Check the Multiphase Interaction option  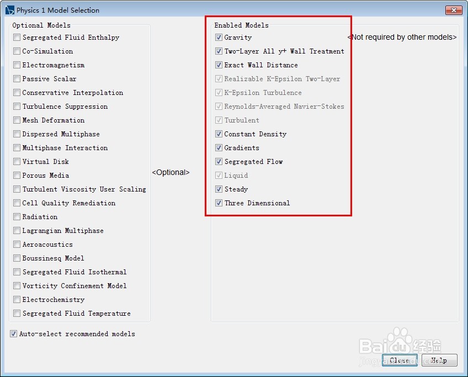17,148
